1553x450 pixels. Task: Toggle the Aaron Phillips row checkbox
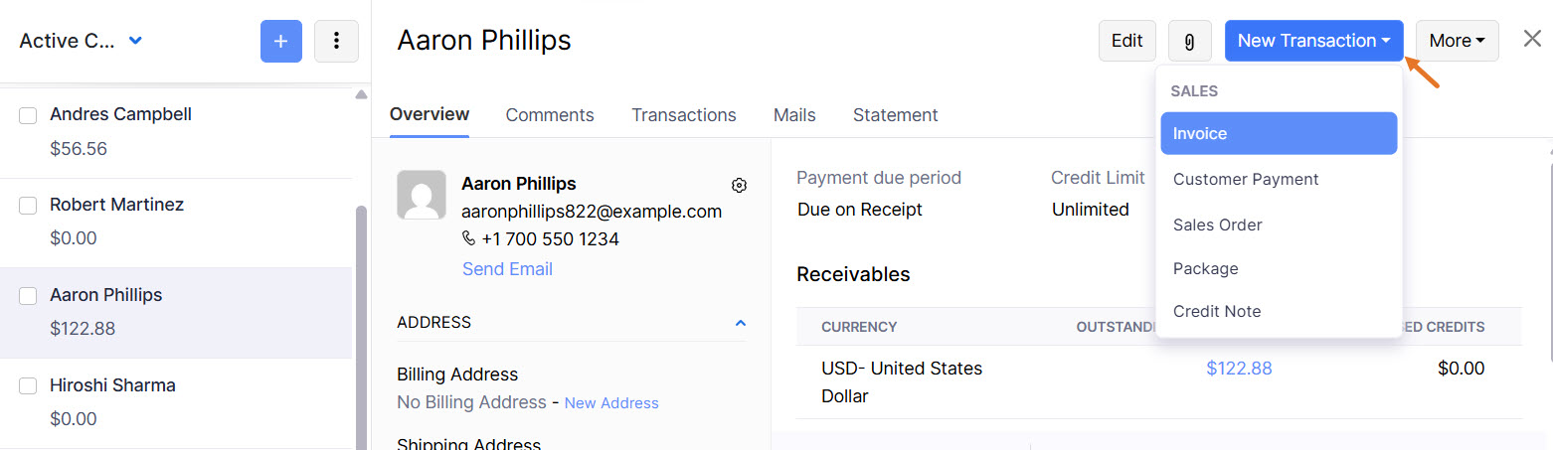pyautogui.click(x=29, y=296)
